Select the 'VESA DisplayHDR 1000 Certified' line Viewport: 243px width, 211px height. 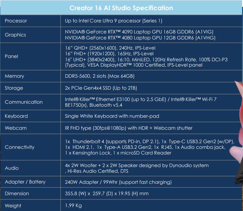(x=134, y=65)
